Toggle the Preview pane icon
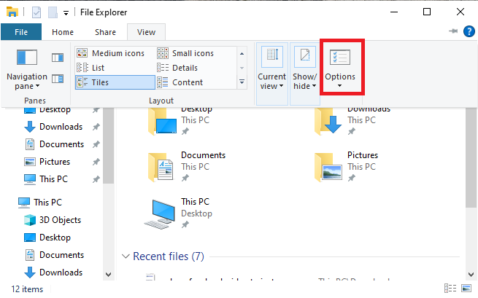The height and width of the screenshot is (298, 478). tap(57, 57)
